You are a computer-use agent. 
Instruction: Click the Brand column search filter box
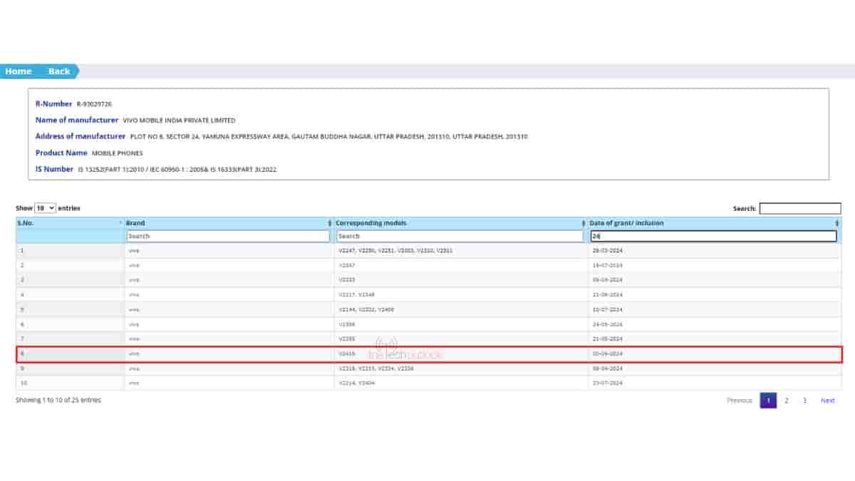pyautogui.click(x=228, y=236)
